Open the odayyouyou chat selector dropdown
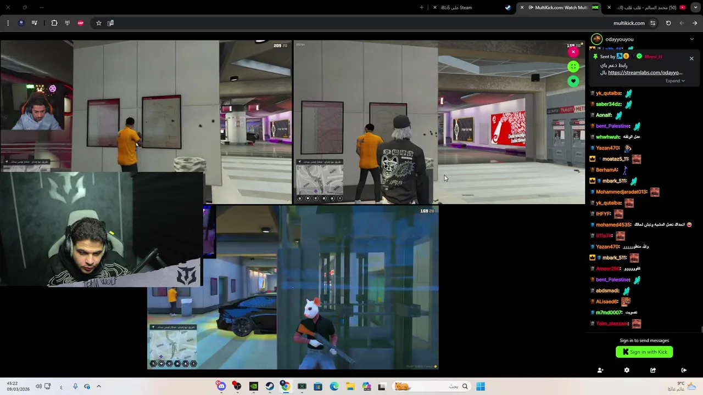703x395 pixels. (x=691, y=39)
